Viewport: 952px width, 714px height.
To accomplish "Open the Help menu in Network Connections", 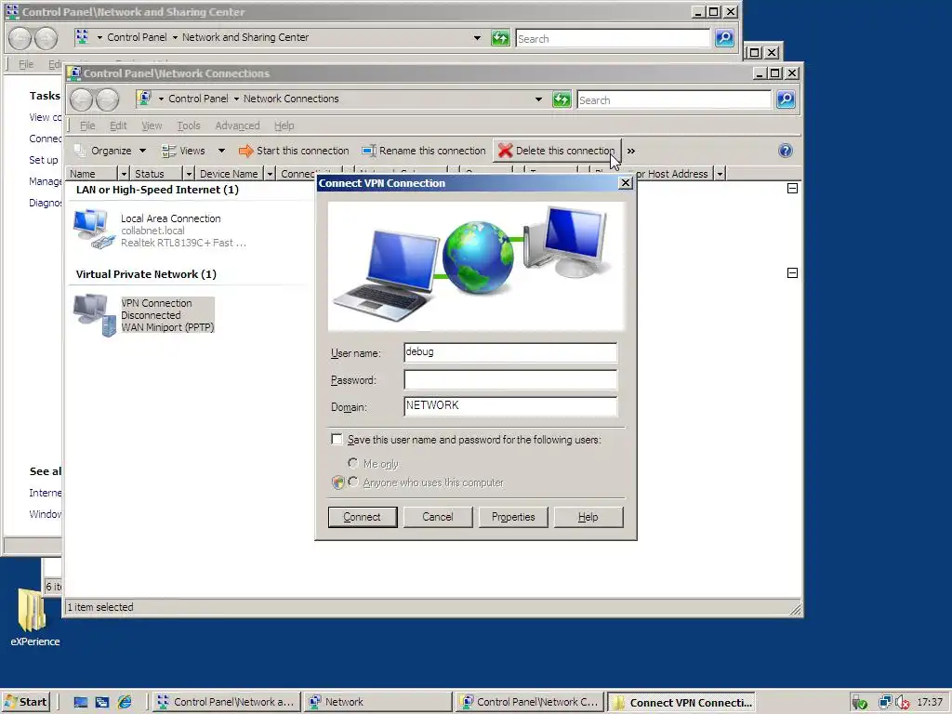I will click(284, 126).
